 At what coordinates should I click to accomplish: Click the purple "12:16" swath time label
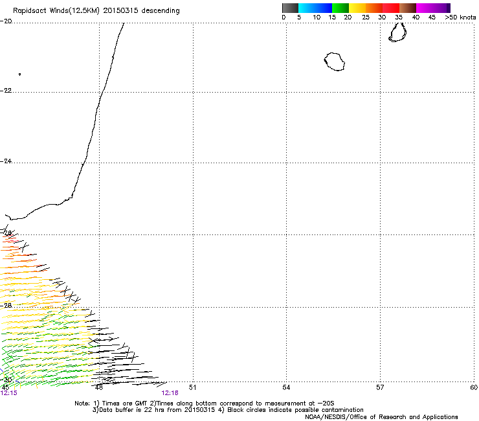coord(170,393)
